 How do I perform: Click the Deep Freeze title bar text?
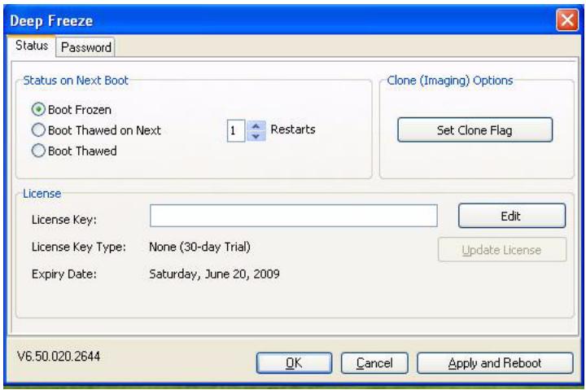pyautogui.click(x=51, y=20)
